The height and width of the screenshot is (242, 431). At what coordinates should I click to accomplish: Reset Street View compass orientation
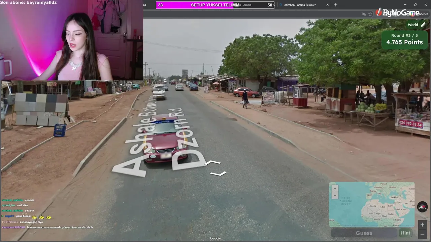click(x=422, y=207)
